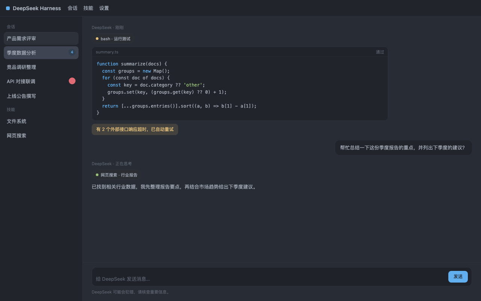Click the summary.ts file name
Image resolution: width=481 pixels, height=301 pixels.
pyautogui.click(x=107, y=52)
